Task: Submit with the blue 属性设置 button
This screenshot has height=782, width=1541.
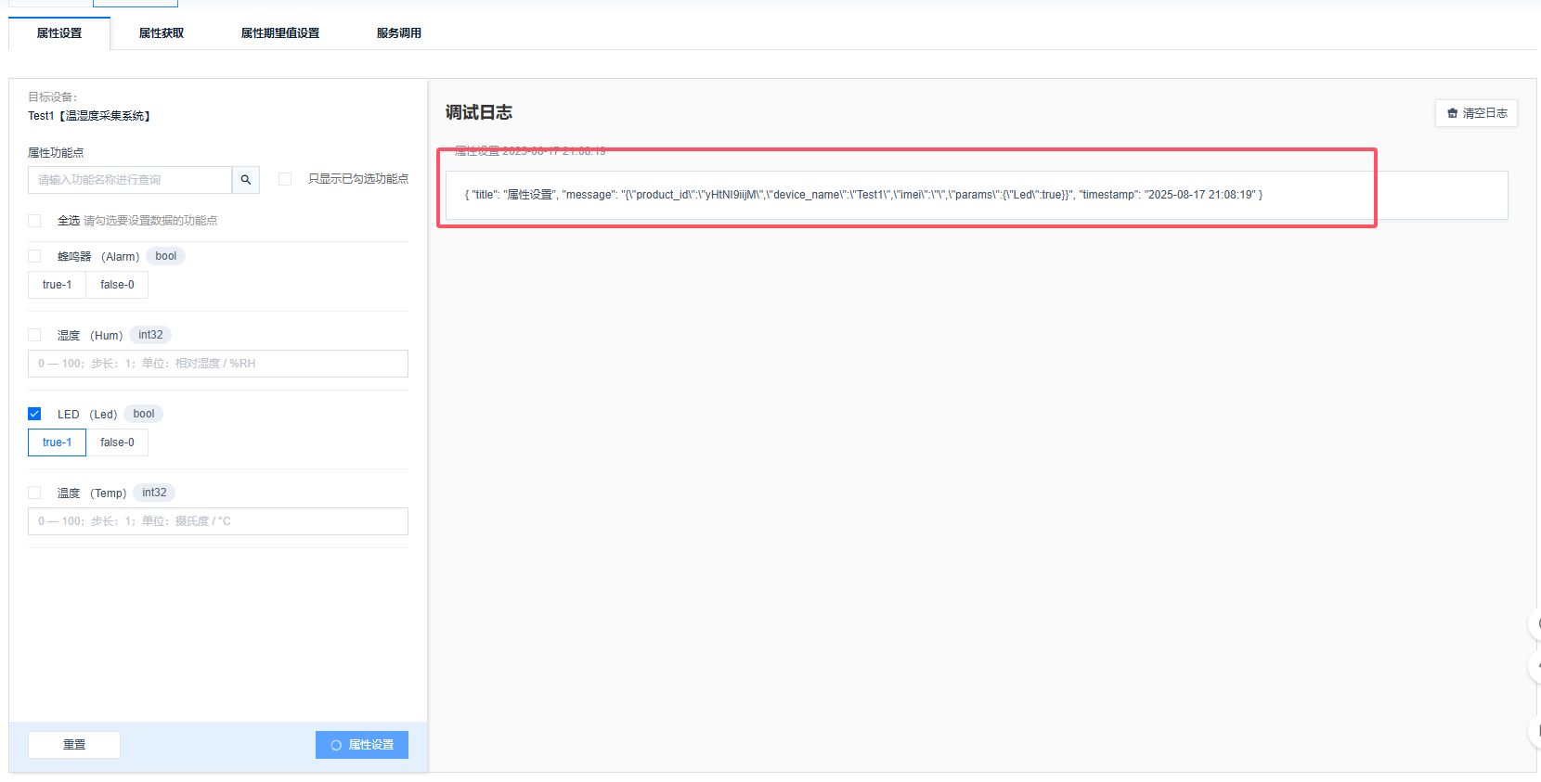Action: pyautogui.click(x=362, y=745)
